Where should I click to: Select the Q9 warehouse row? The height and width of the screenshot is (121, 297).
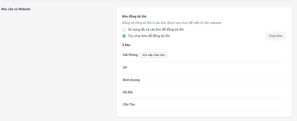[x=125, y=67]
